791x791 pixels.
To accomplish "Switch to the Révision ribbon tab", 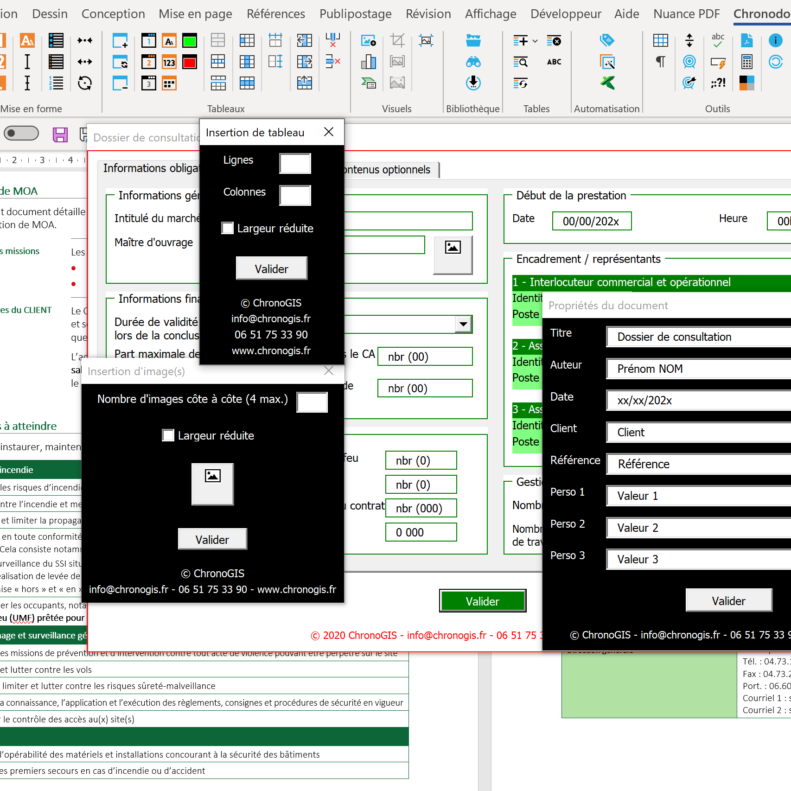I will 428,14.
